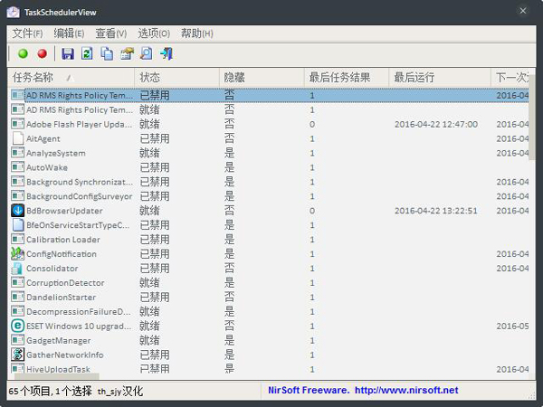
Task: Click the GatherNetworkInfo row icon
Action: pyautogui.click(x=18, y=355)
